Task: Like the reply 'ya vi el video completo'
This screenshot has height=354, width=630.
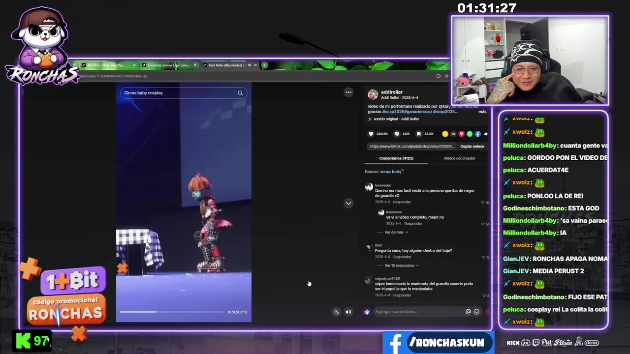Action: point(483,224)
